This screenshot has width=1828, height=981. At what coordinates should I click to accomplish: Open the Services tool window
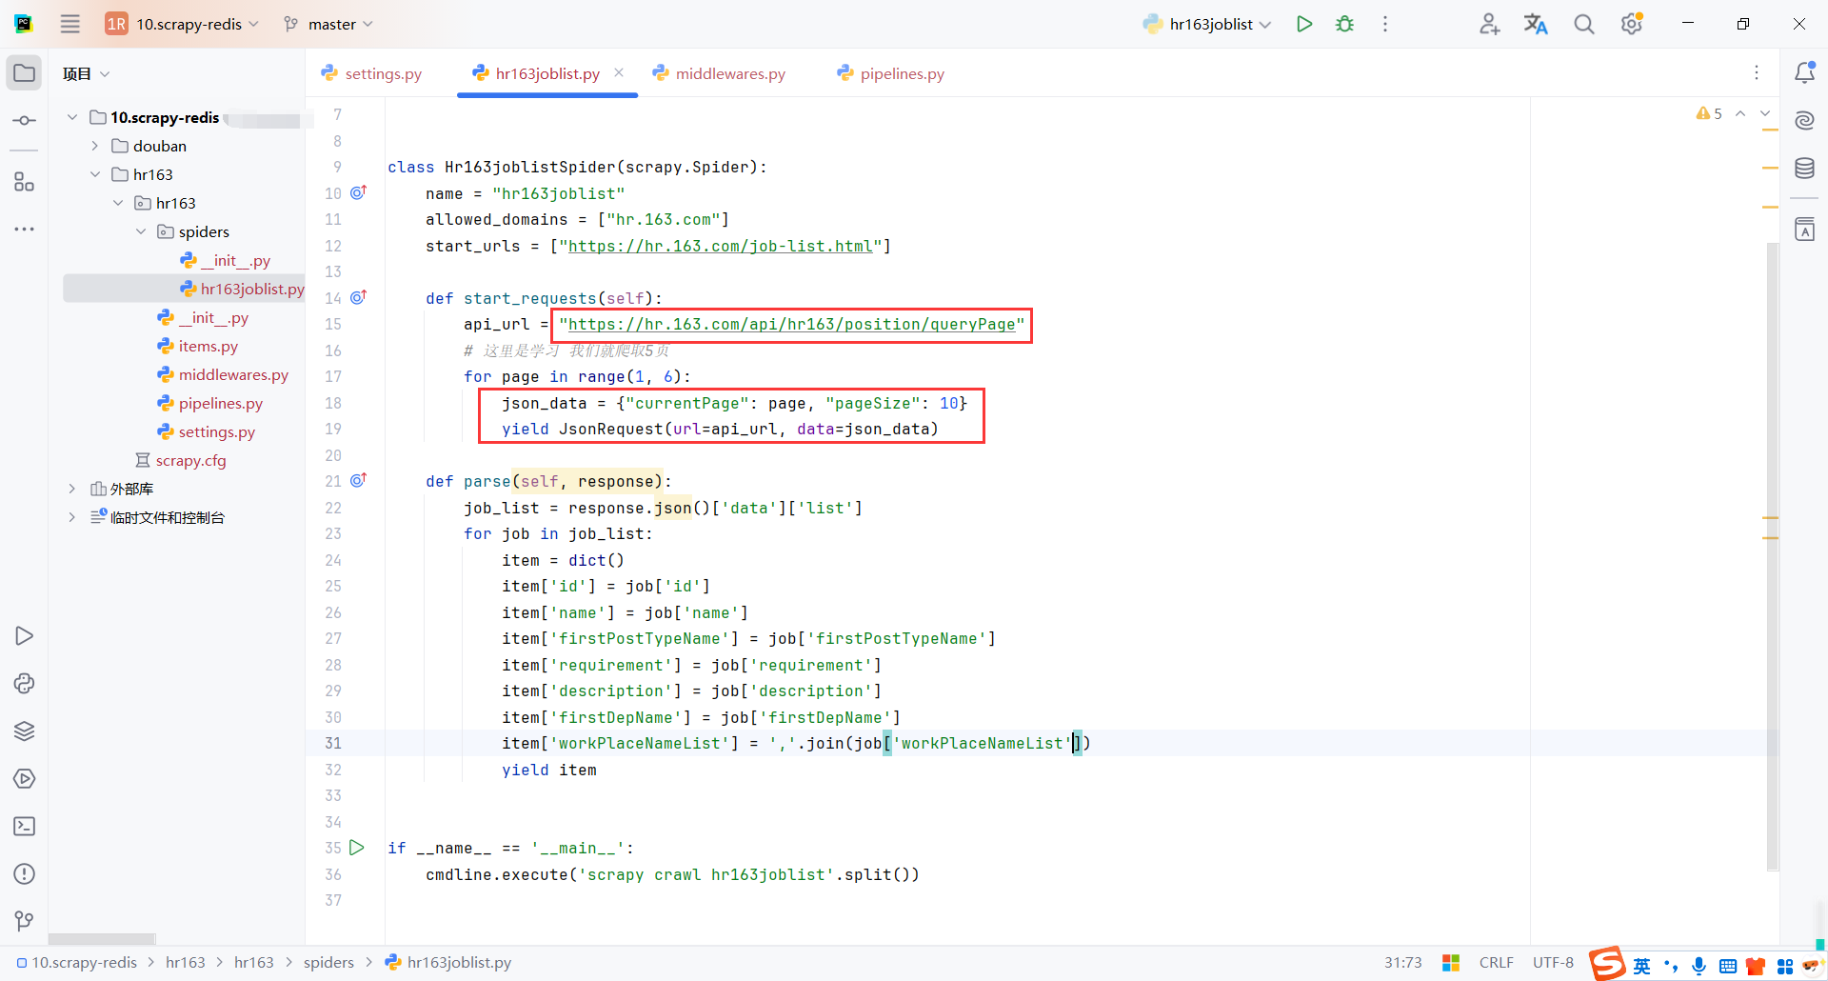[x=25, y=779]
